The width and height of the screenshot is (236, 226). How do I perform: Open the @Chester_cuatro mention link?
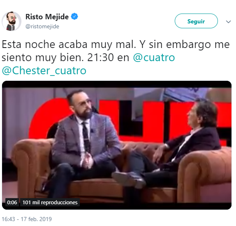(x=44, y=71)
